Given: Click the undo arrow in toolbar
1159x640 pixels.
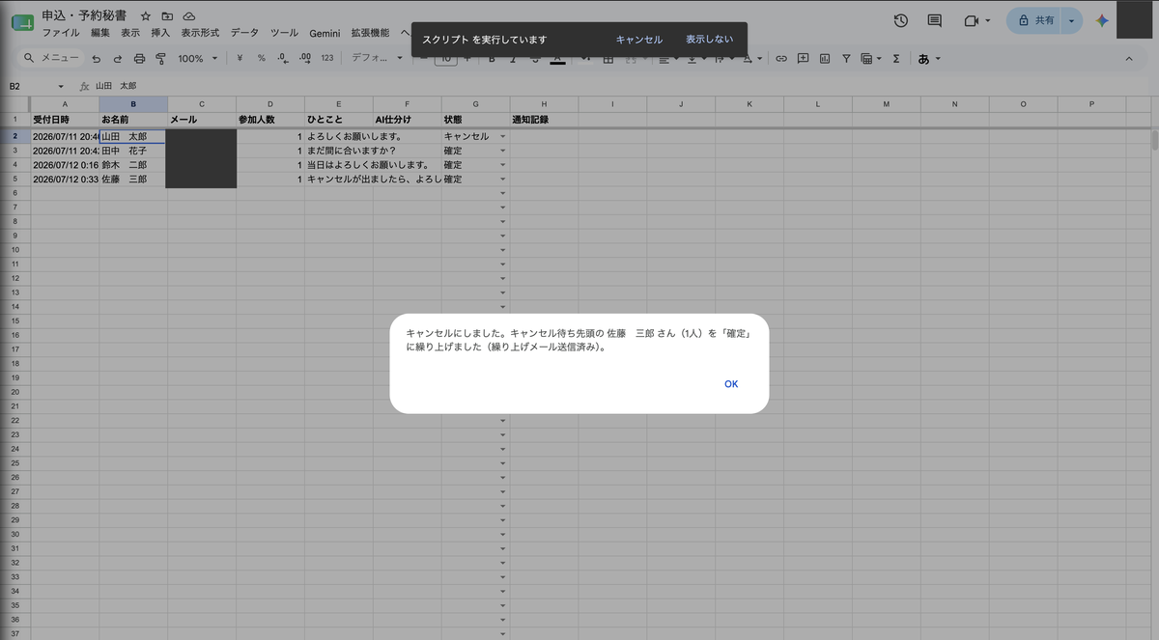Looking at the screenshot, I should 96,59.
